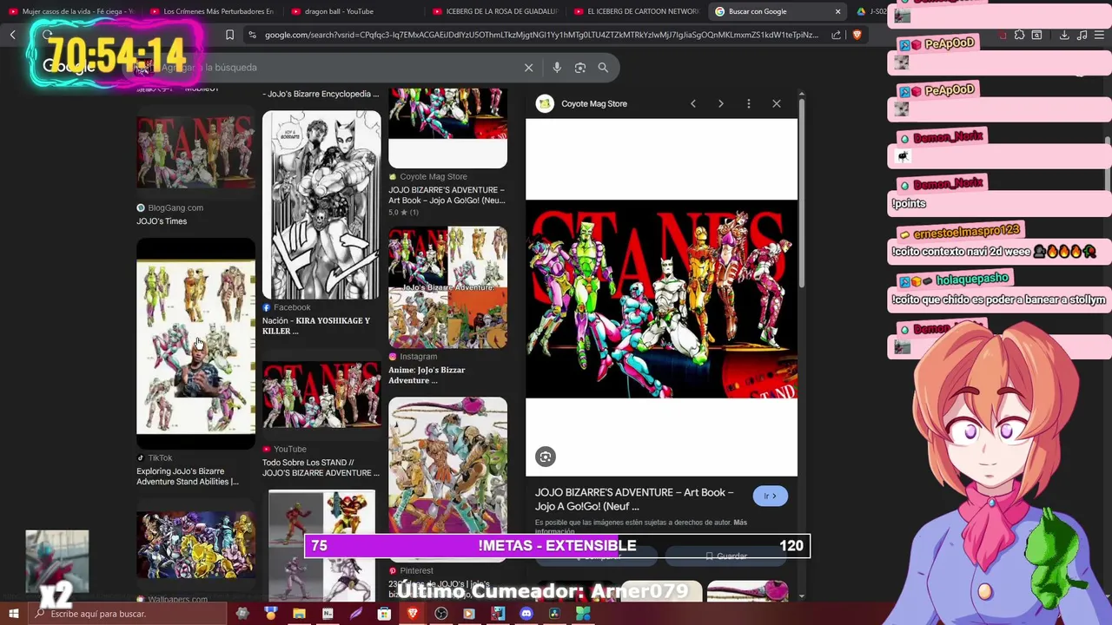1112x625 pixels.
Task: Open BlogGang.com 'JOJO's Times' result
Action: pos(162,221)
